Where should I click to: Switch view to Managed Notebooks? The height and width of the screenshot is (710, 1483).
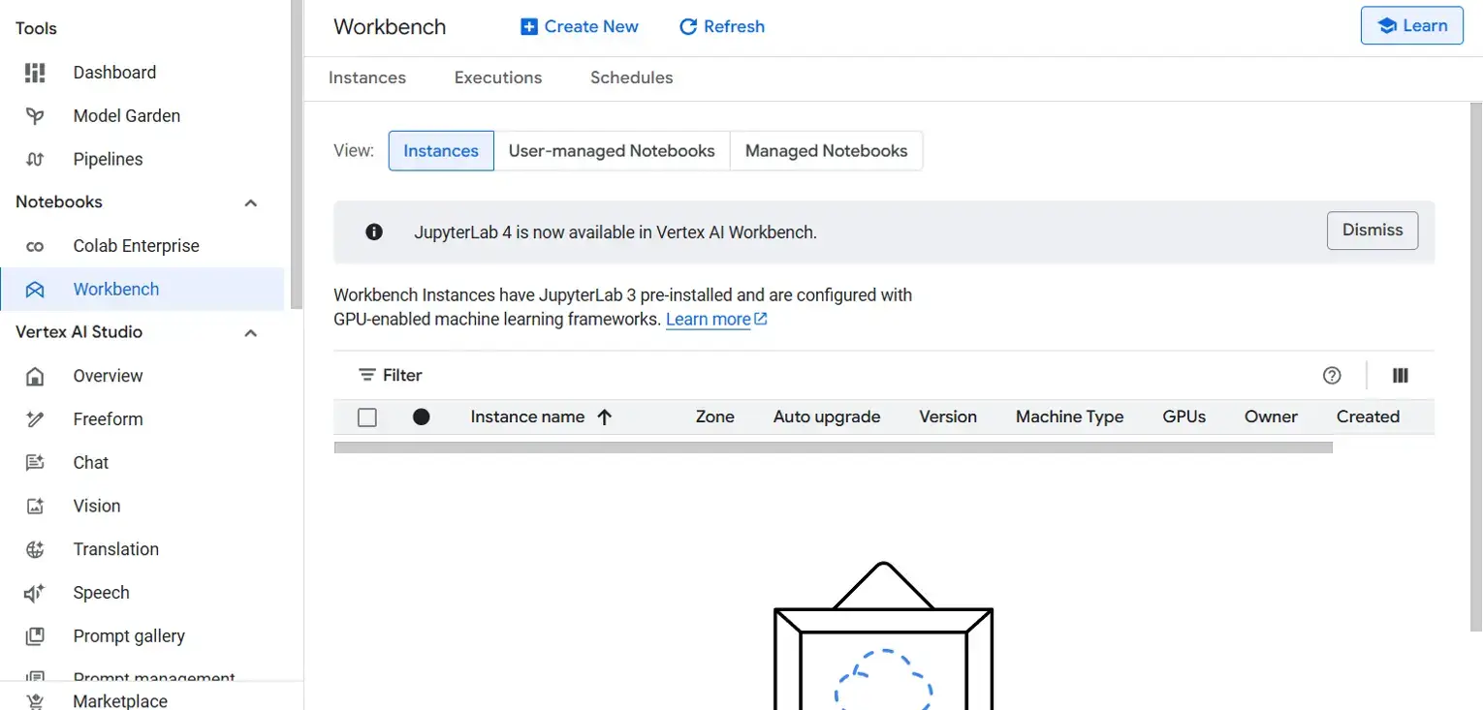click(x=826, y=151)
